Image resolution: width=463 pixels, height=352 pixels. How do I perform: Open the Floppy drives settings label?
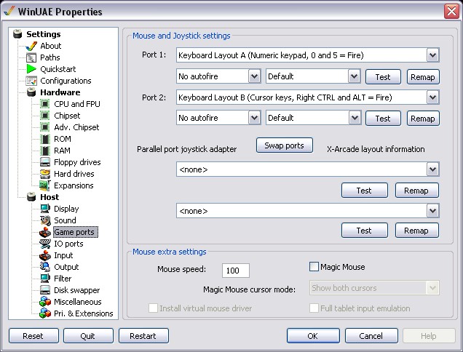point(77,162)
